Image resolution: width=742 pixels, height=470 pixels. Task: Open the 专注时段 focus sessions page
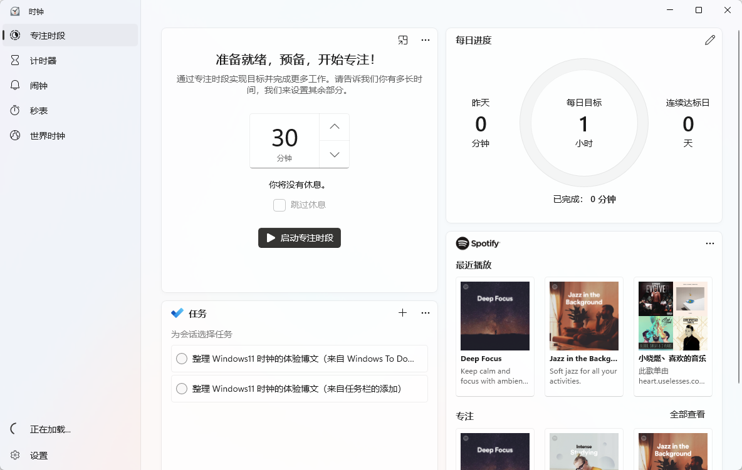(70, 36)
